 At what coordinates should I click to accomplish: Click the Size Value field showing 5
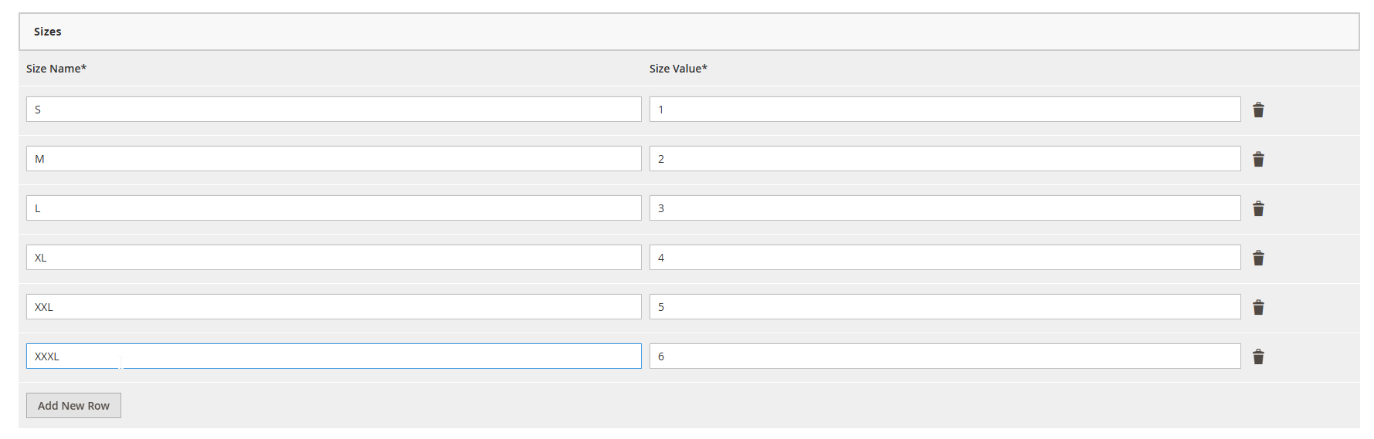pos(945,307)
